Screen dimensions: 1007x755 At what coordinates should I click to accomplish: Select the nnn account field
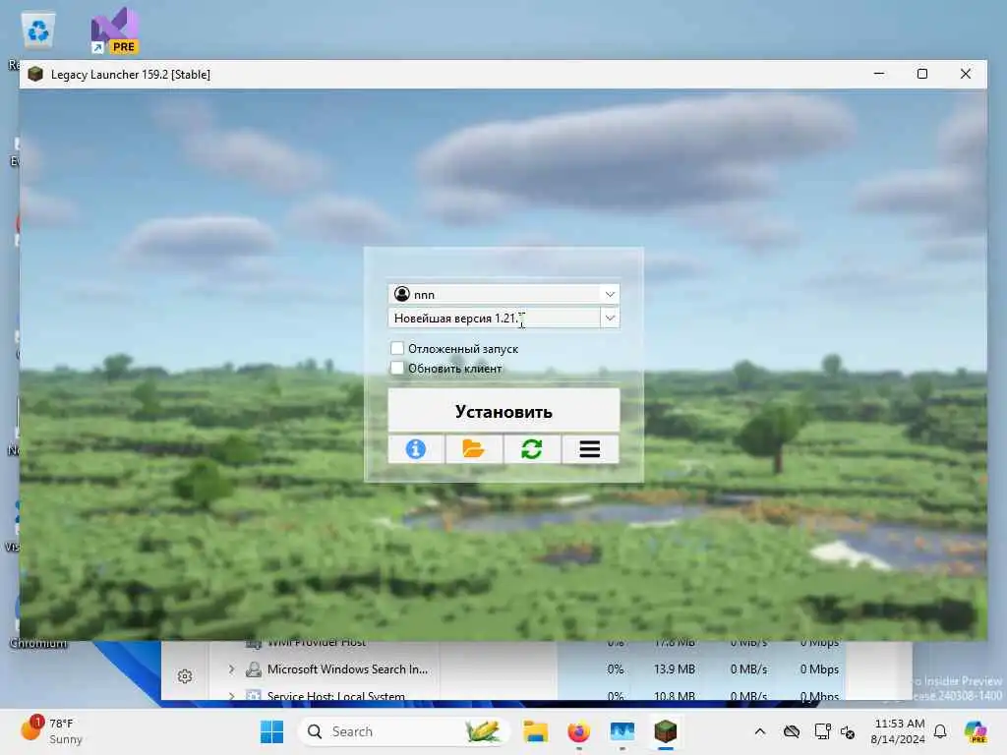(495, 294)
